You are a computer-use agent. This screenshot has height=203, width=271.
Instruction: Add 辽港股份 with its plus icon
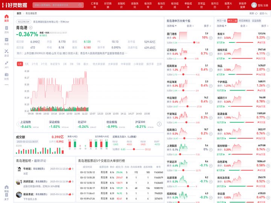tap(211, 54)
